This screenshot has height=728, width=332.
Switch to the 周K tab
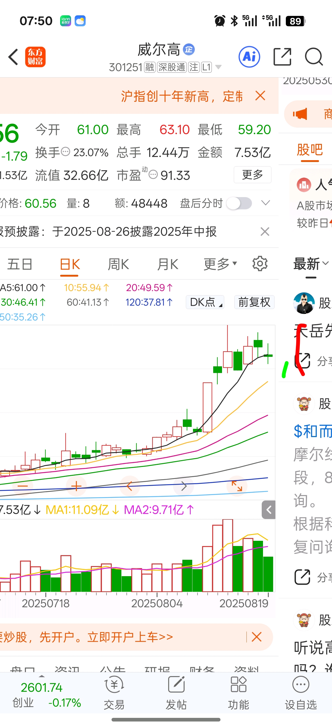tap(118, 264)
